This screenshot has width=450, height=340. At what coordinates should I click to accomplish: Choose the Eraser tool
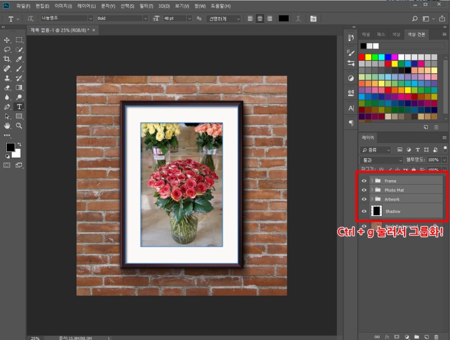tap(7, 88)
